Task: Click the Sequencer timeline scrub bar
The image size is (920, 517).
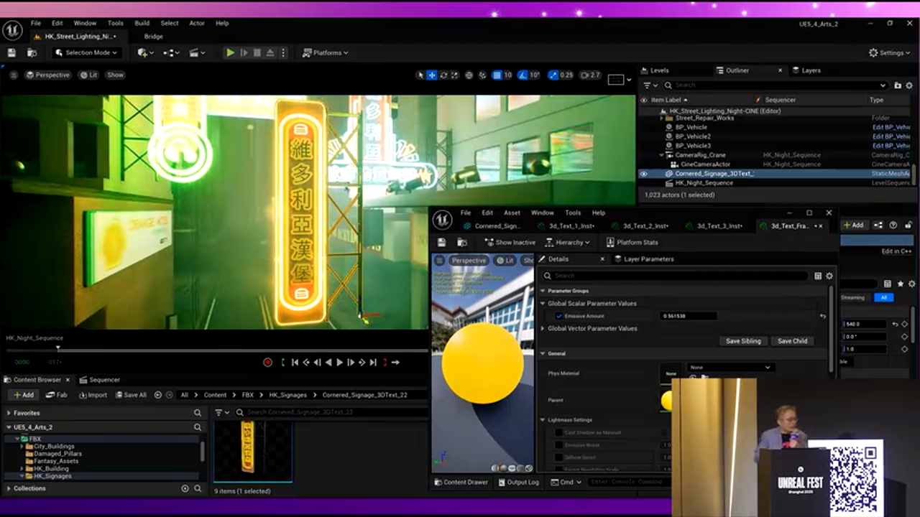Action: pyautogui.click(x=216, y=350)
